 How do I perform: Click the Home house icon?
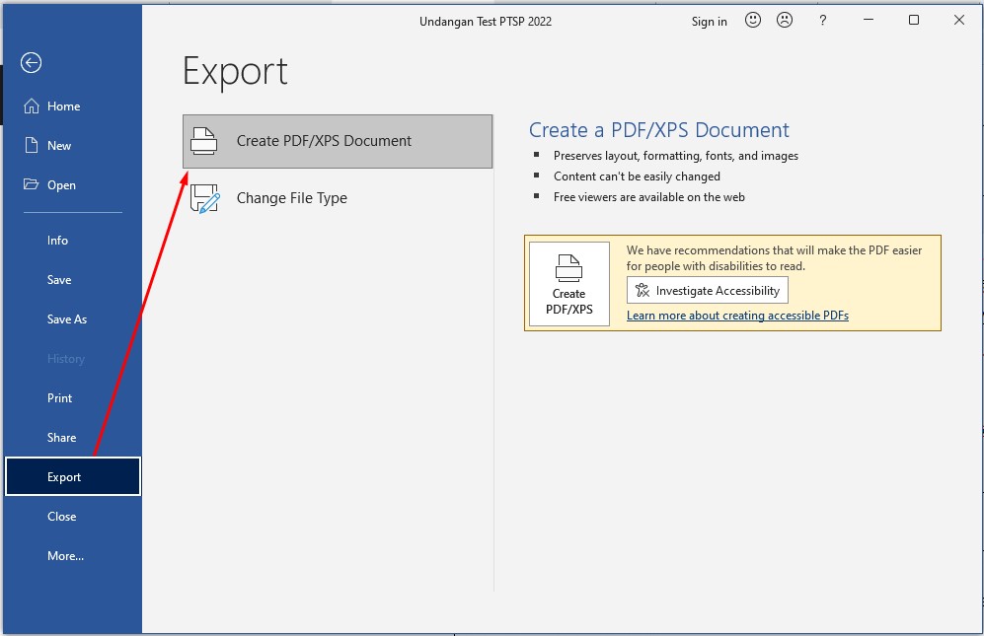(32, 106)
